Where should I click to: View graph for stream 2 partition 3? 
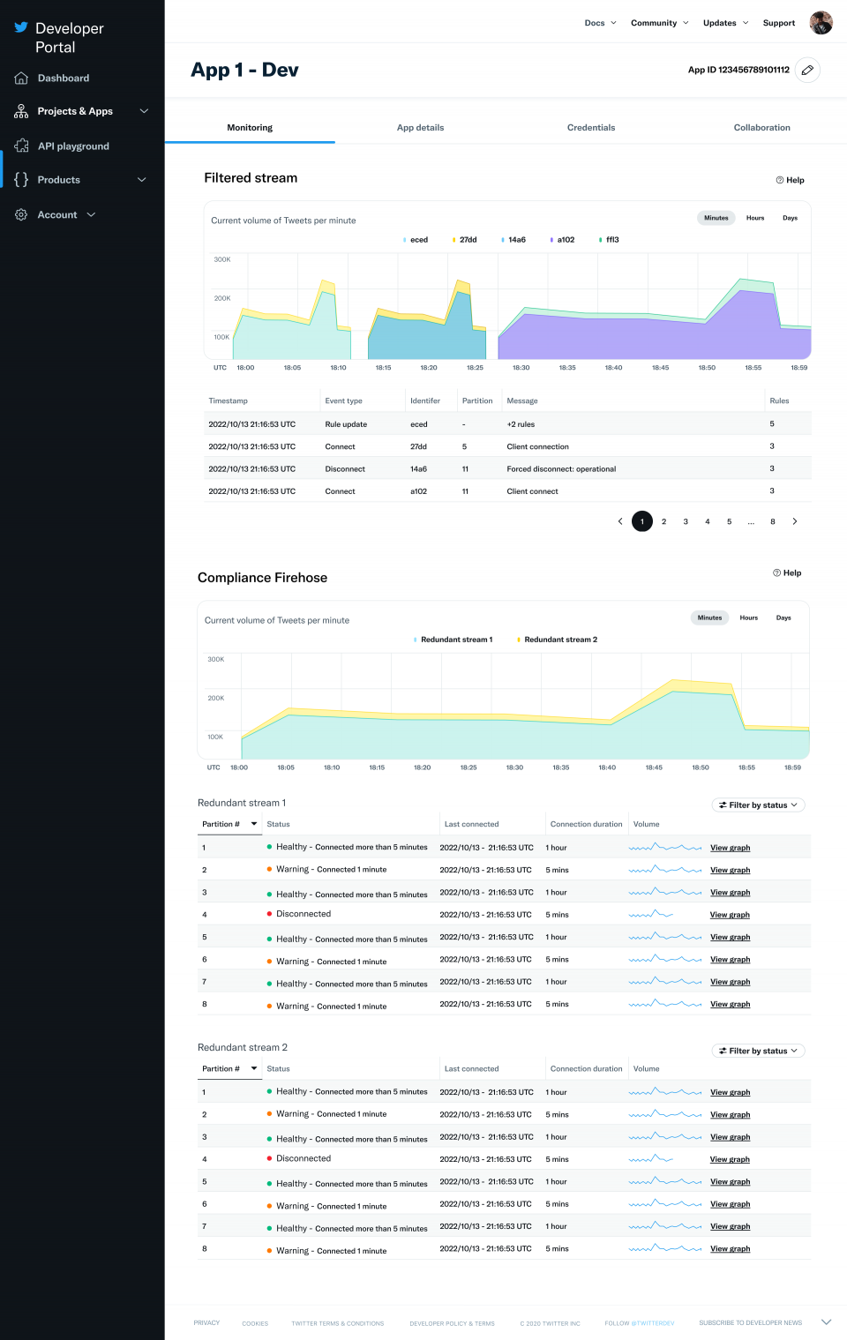(731, 1137)
